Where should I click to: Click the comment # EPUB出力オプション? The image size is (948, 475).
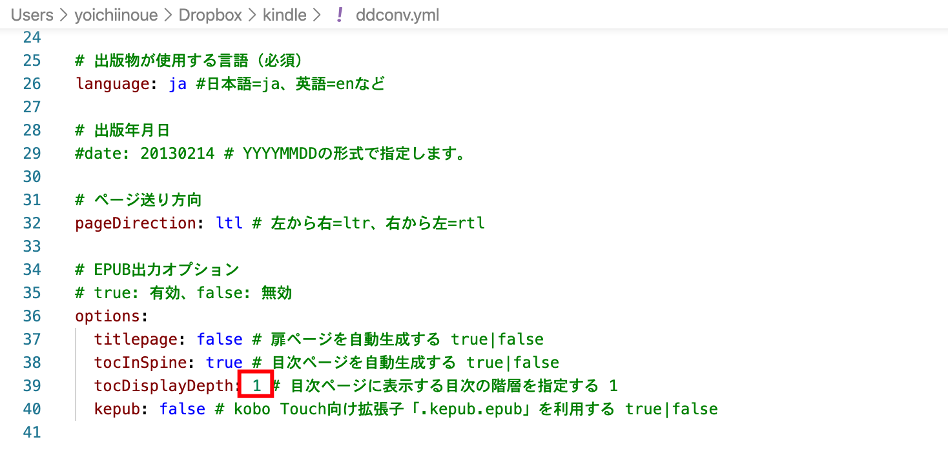pyautogui.click(x=158, y=269)
